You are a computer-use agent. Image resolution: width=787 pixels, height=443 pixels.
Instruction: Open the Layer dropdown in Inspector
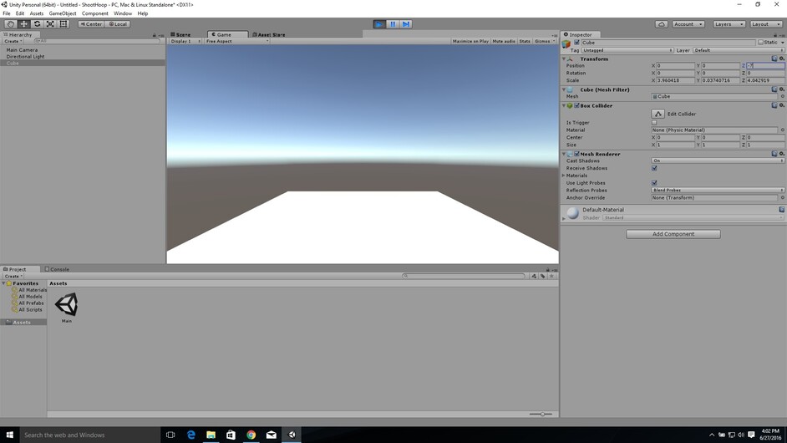point(739,50)
